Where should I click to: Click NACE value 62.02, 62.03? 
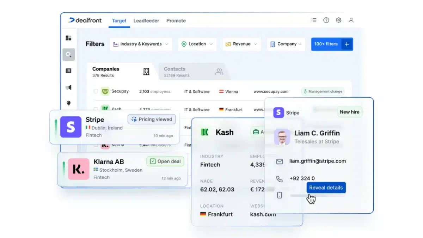point(217,189)
